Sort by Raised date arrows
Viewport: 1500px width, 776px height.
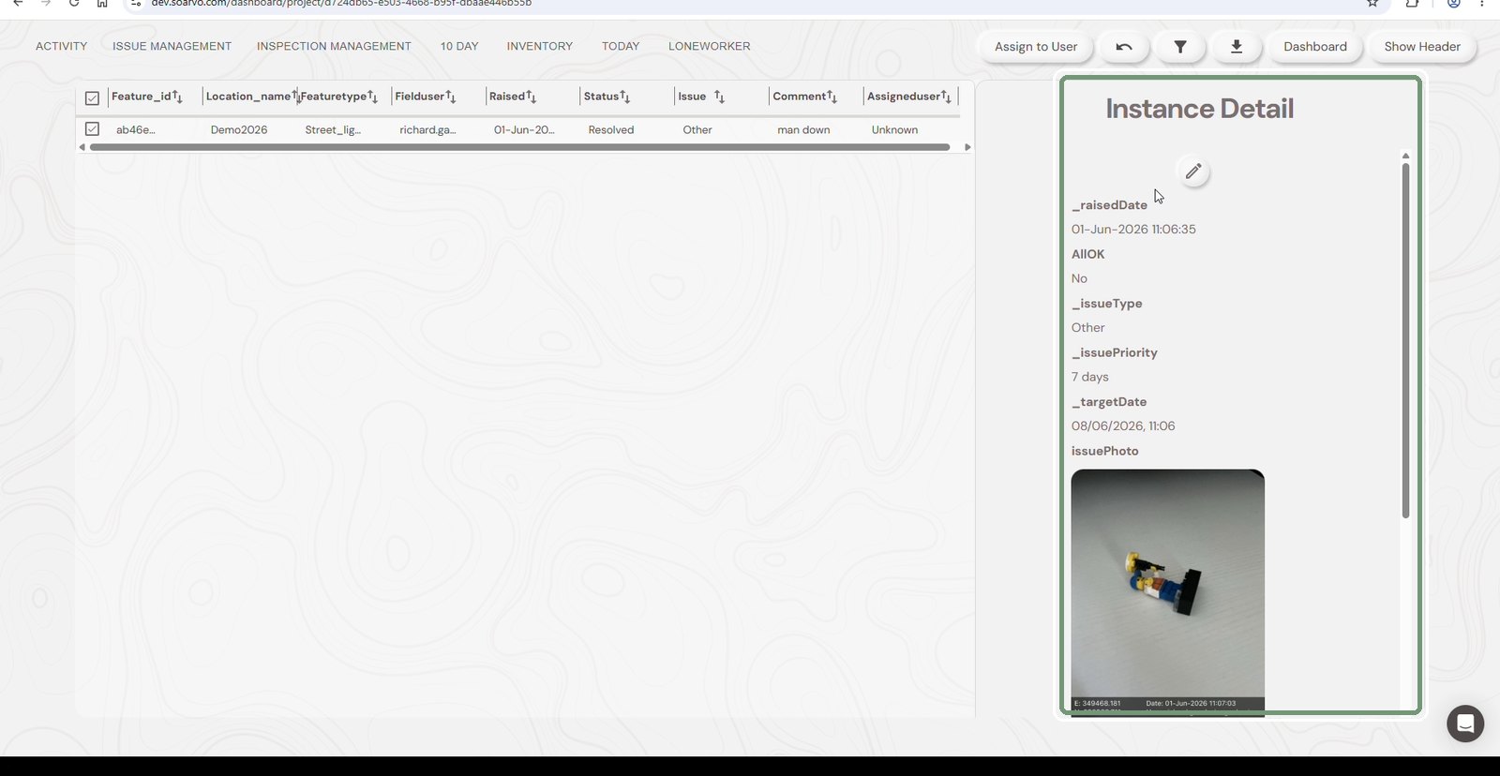coord(532,97)
